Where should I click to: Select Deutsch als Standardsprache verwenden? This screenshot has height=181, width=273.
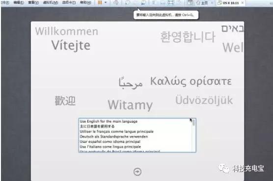point(136,136)
